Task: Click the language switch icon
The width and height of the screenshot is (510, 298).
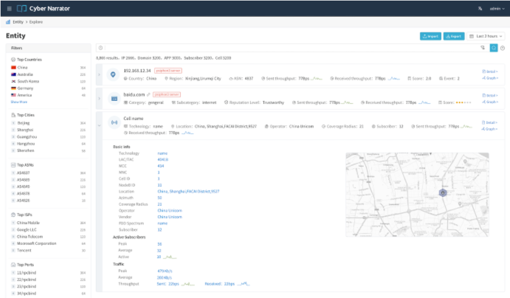Action: point(480,8)
